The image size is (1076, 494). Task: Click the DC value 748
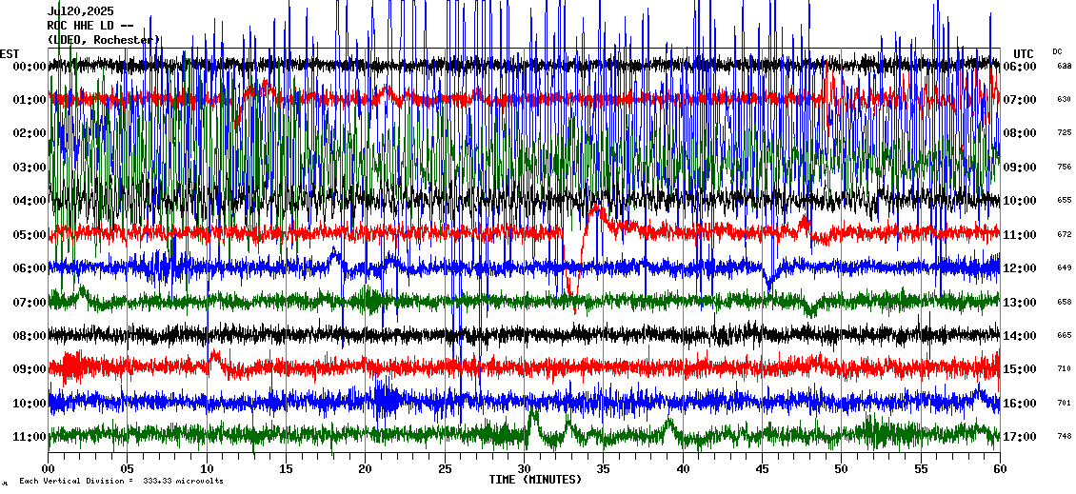[1064, 437]
